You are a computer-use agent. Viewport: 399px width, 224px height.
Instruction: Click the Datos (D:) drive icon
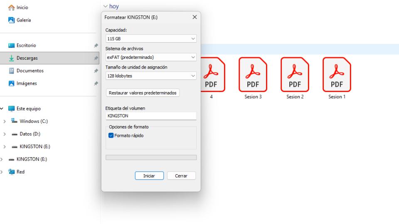[x=15, y=134]
